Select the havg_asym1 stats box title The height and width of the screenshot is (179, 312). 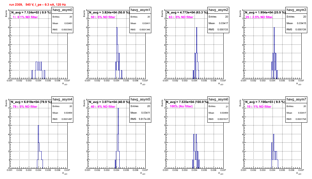[x=140, y=10]
